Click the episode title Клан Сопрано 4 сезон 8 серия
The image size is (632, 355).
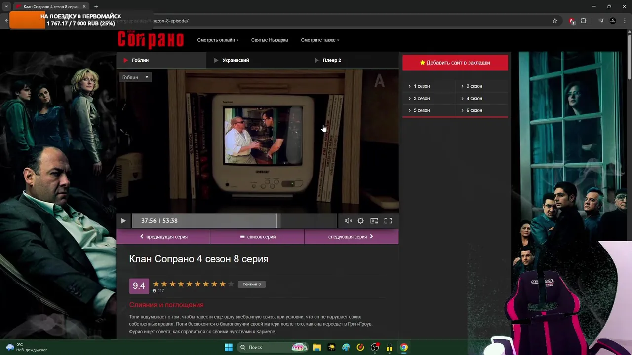[199, 259]
